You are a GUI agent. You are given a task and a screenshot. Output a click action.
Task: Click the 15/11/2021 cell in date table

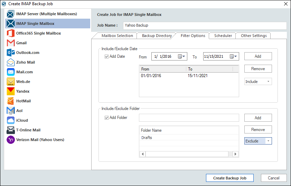[x=198, y=76]
